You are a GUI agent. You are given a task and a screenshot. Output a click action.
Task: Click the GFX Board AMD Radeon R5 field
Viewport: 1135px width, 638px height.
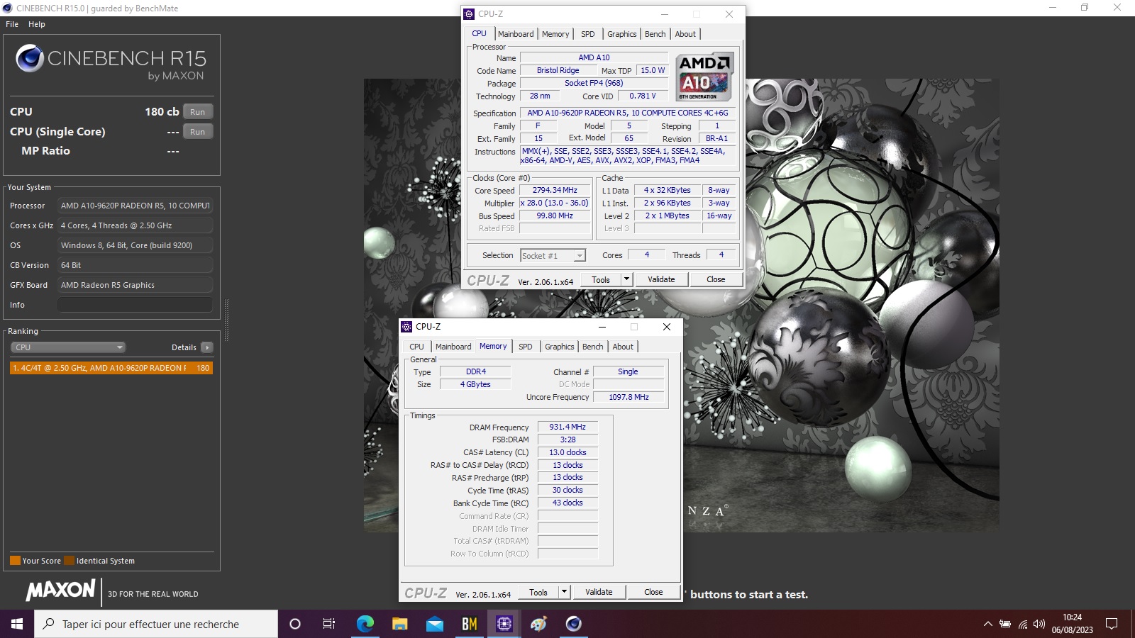click(x=135, y=285)
